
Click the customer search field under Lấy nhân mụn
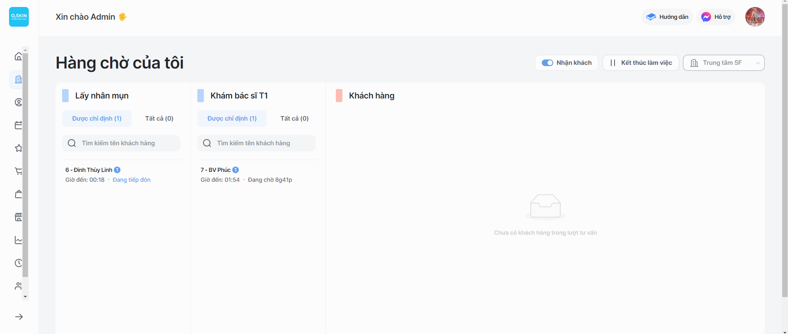pos(121,143)
